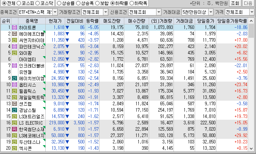The width and height of the screenshot is (256, 154).
Task: Click 옵티시스 closing price 11,260
Action: click(x=209, y=84)
